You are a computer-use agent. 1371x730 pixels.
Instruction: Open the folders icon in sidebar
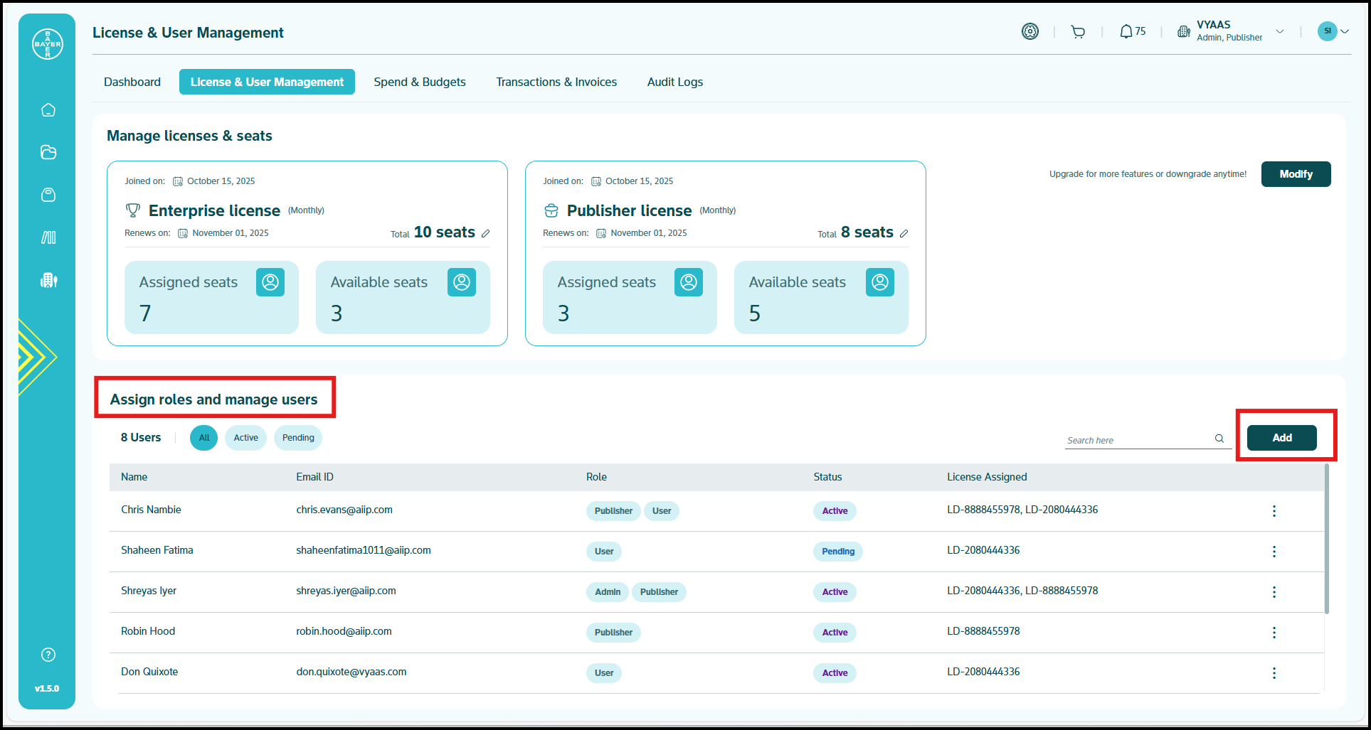click(x=48, y=152)
